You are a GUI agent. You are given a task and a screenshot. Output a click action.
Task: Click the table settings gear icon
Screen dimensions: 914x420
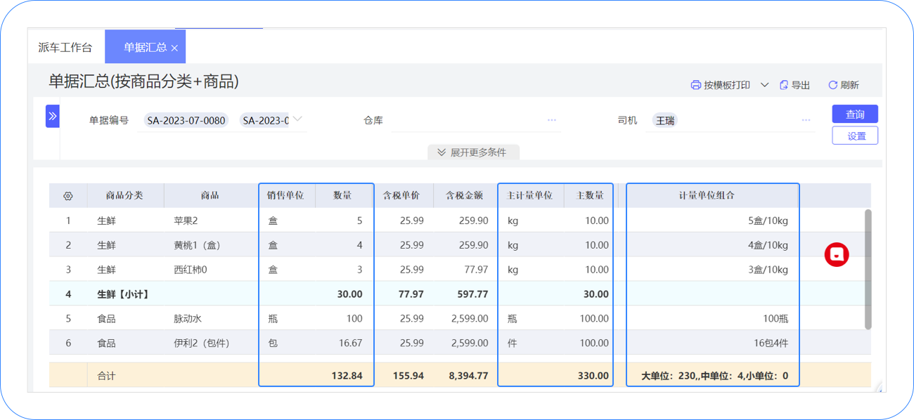pos(68,196)
